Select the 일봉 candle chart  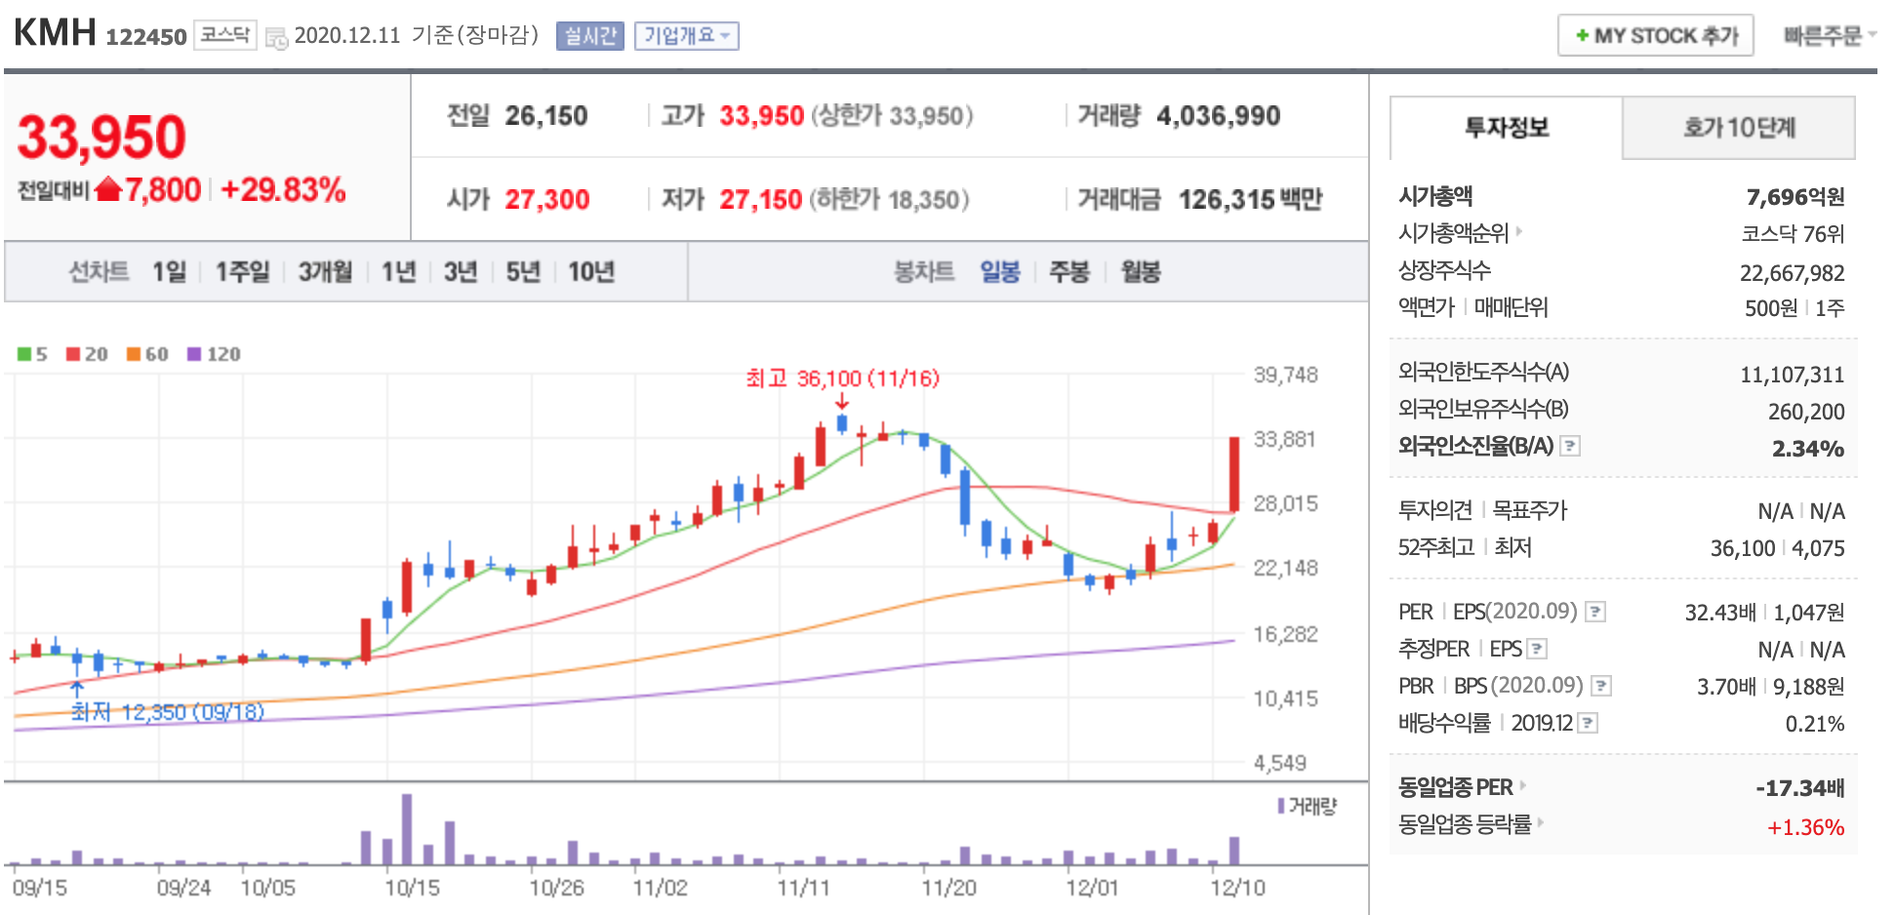point(1000,271)
